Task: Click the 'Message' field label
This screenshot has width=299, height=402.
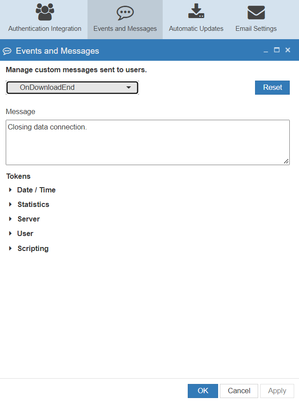Action: click(21, 112)
